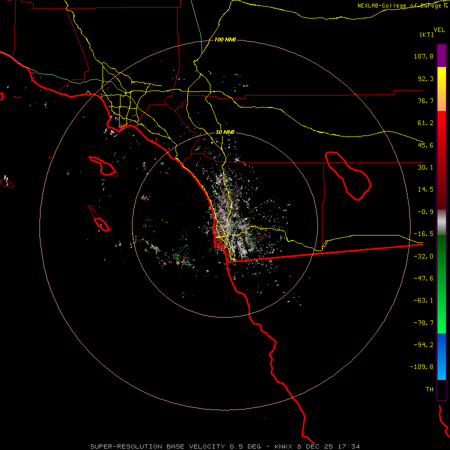450x450 pixels.
Task: Pick the yellow segment of the velocity color bar
Action: click(x=441, y=89)
